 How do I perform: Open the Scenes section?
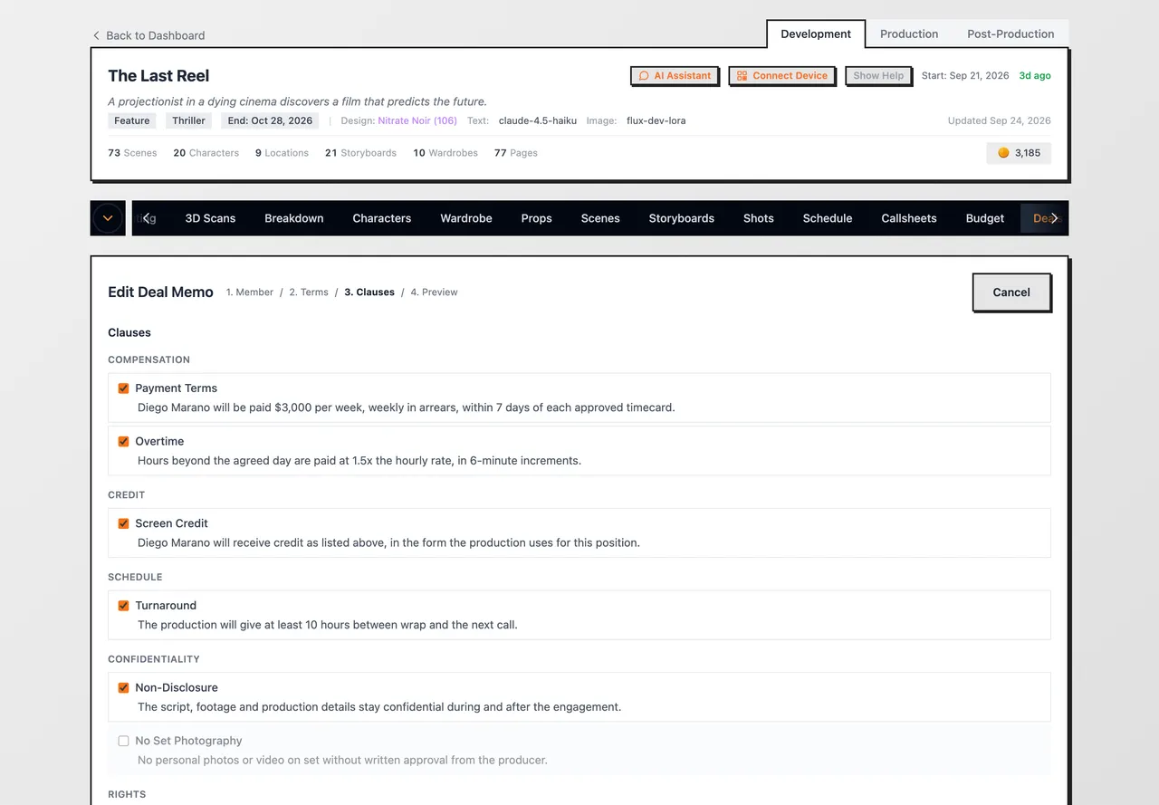tap(600, 218)
